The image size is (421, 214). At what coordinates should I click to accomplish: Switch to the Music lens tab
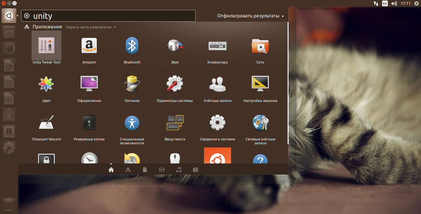click(x=179, y=170)
